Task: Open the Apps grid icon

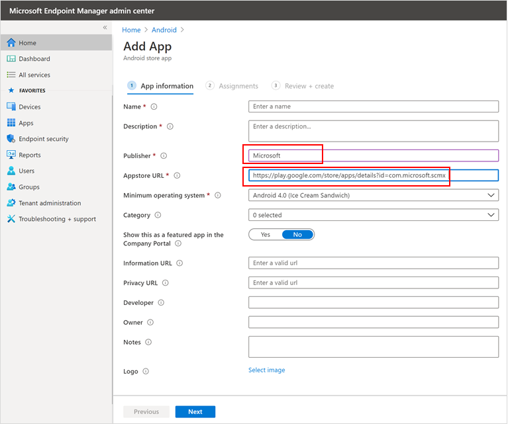Action: (x=11, y=123)
